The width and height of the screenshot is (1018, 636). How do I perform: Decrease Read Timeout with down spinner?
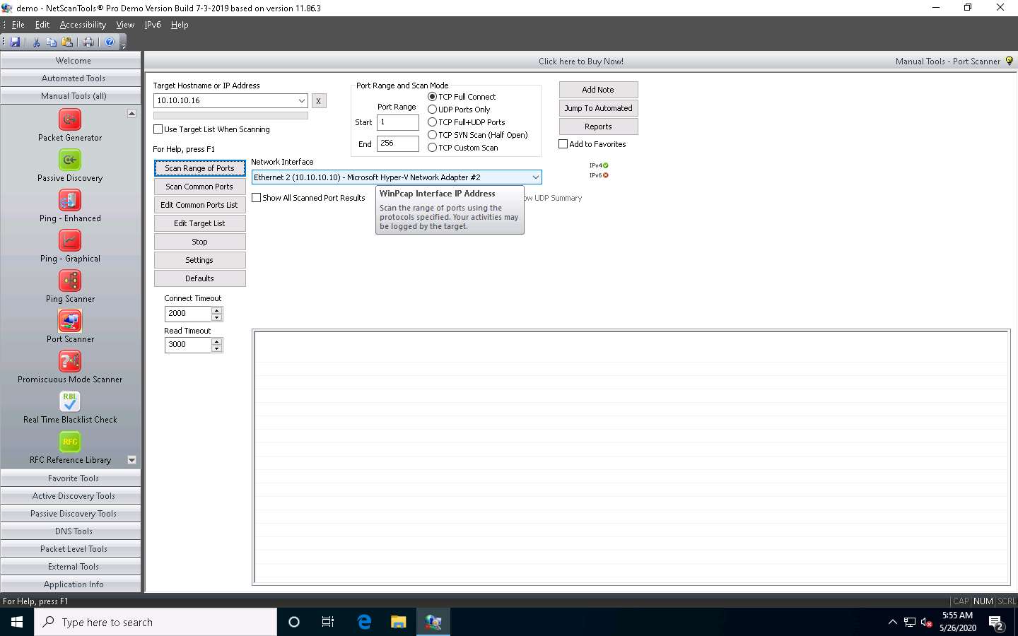click(x=217, y=348)
